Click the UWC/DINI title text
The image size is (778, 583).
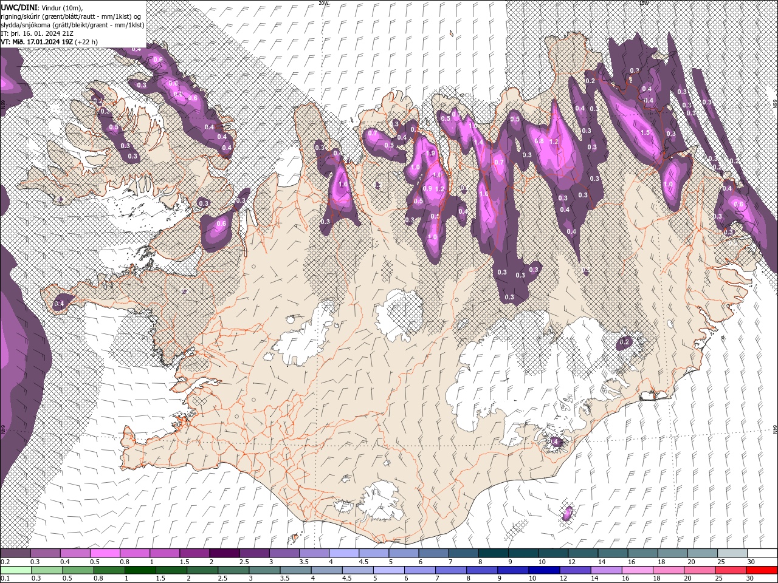point(20,7)
